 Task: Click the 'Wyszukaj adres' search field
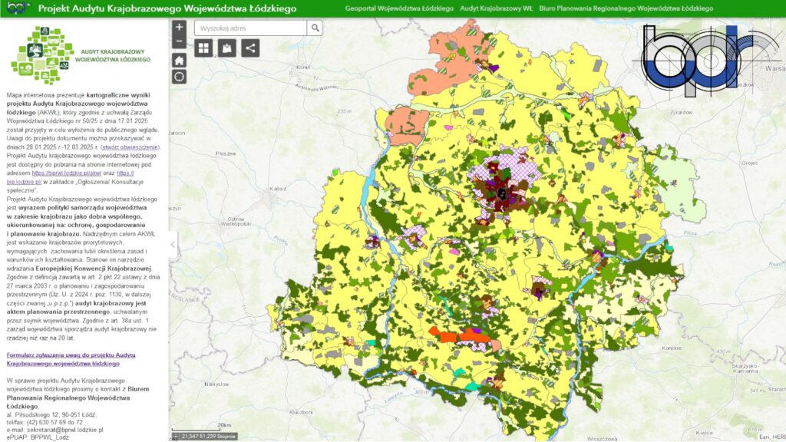(250, 28)
